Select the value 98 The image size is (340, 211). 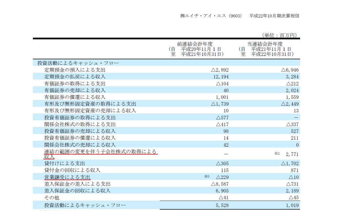226,131
